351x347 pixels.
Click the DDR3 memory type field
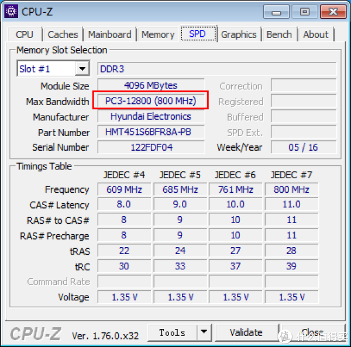217,69
